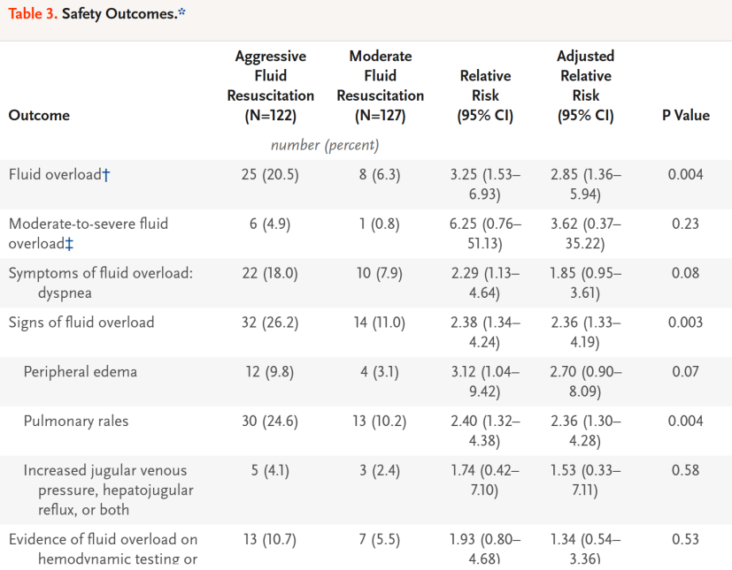Click the asterisk footnote after Safety Outcomes
Screen dimensions: 732x570
point(181,14)
